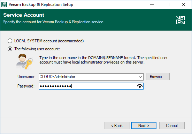This screenshot has width=192, height=134.
Task: Click the 'Specify the account for Veeam' subtitle
Action: (54, 22)
